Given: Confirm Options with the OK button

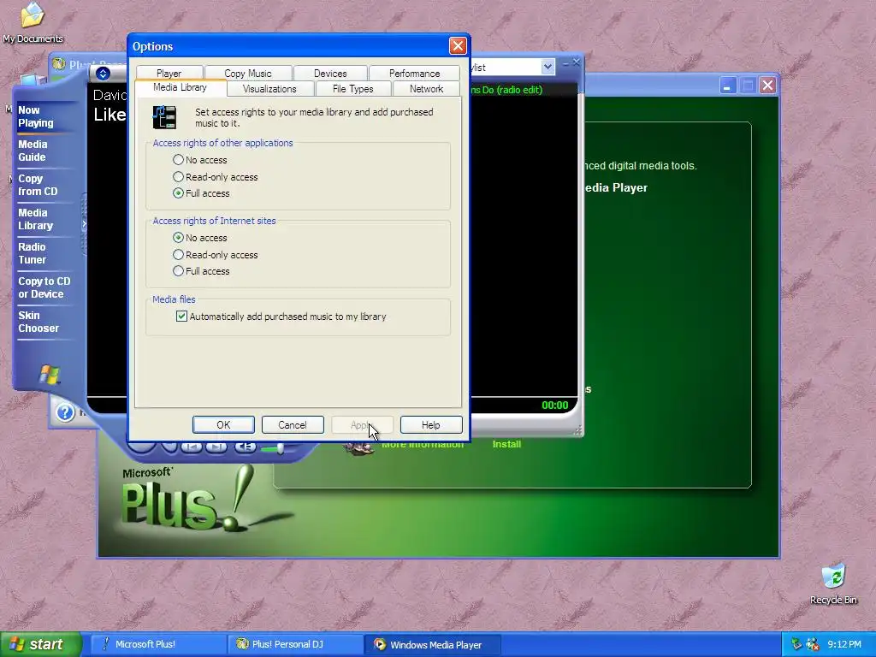Looking at the screenshot, I should (x=223, y=424).
